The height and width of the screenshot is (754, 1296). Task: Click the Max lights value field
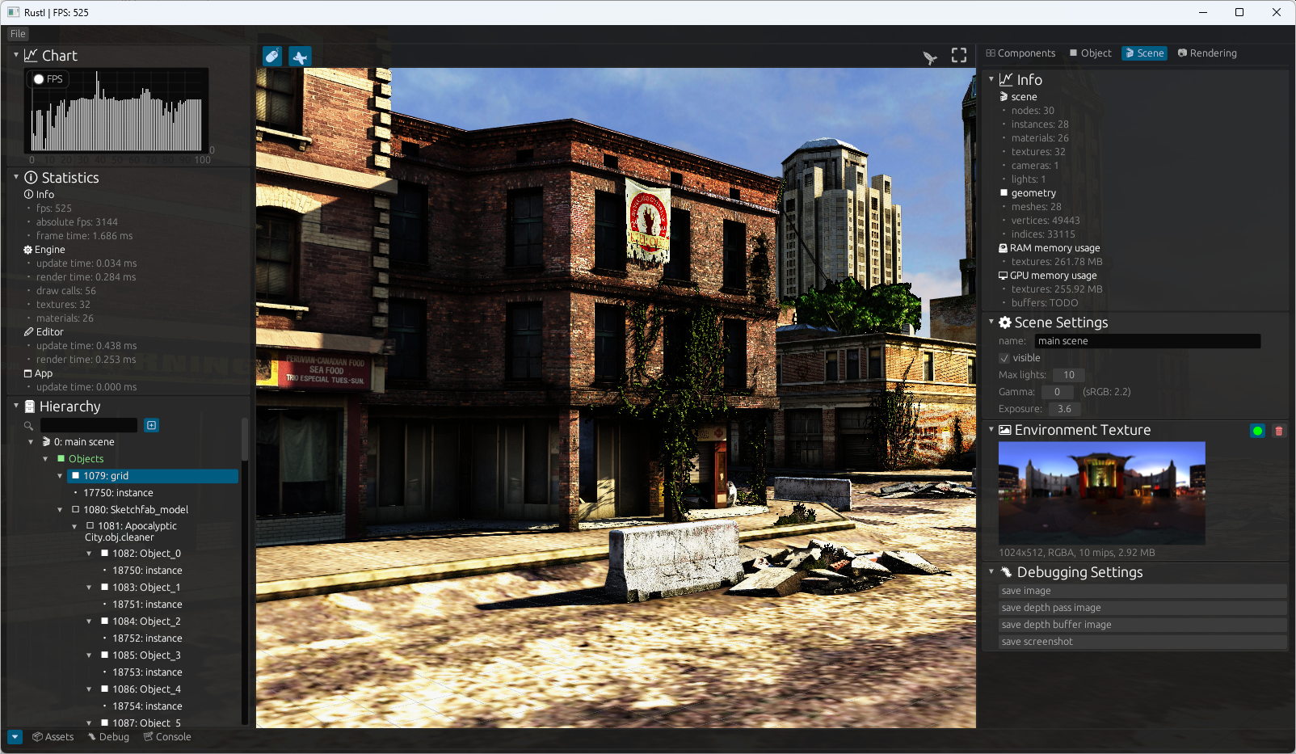tap(1069, 375)
